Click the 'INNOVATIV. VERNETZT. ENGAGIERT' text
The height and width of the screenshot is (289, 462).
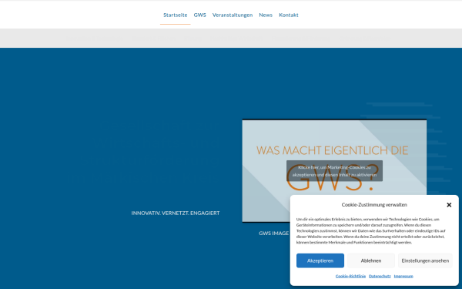pyautogui.click(x=176, y=213)
